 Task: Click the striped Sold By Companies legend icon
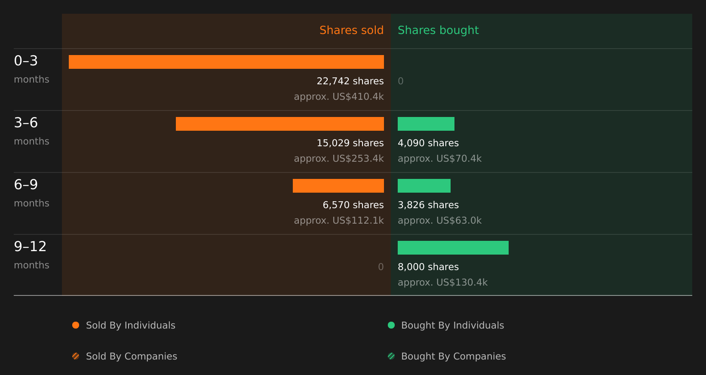click(76, 356)
